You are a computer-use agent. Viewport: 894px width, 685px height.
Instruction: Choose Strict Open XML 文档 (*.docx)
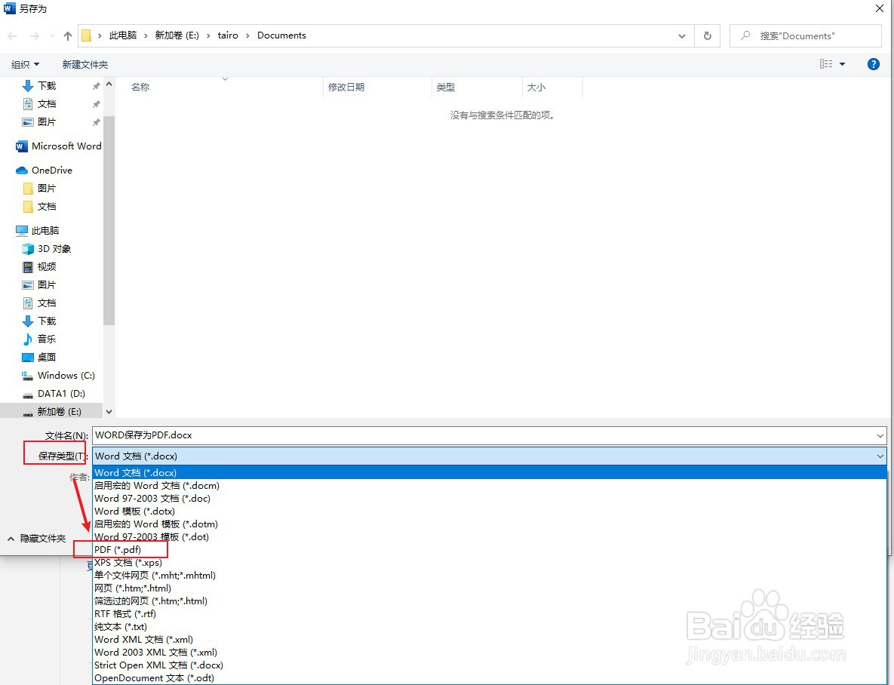(x=489, y=665)
